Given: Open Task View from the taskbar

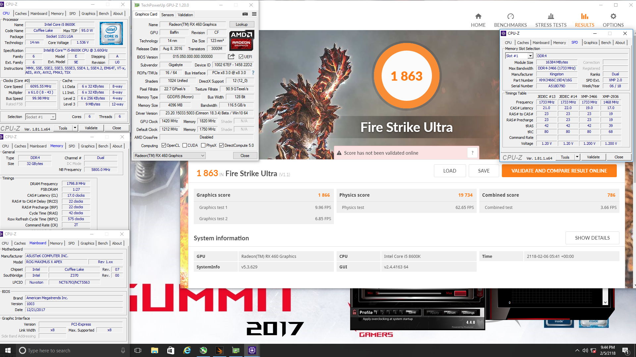Looking at the screenshot, I should point(138,350).
